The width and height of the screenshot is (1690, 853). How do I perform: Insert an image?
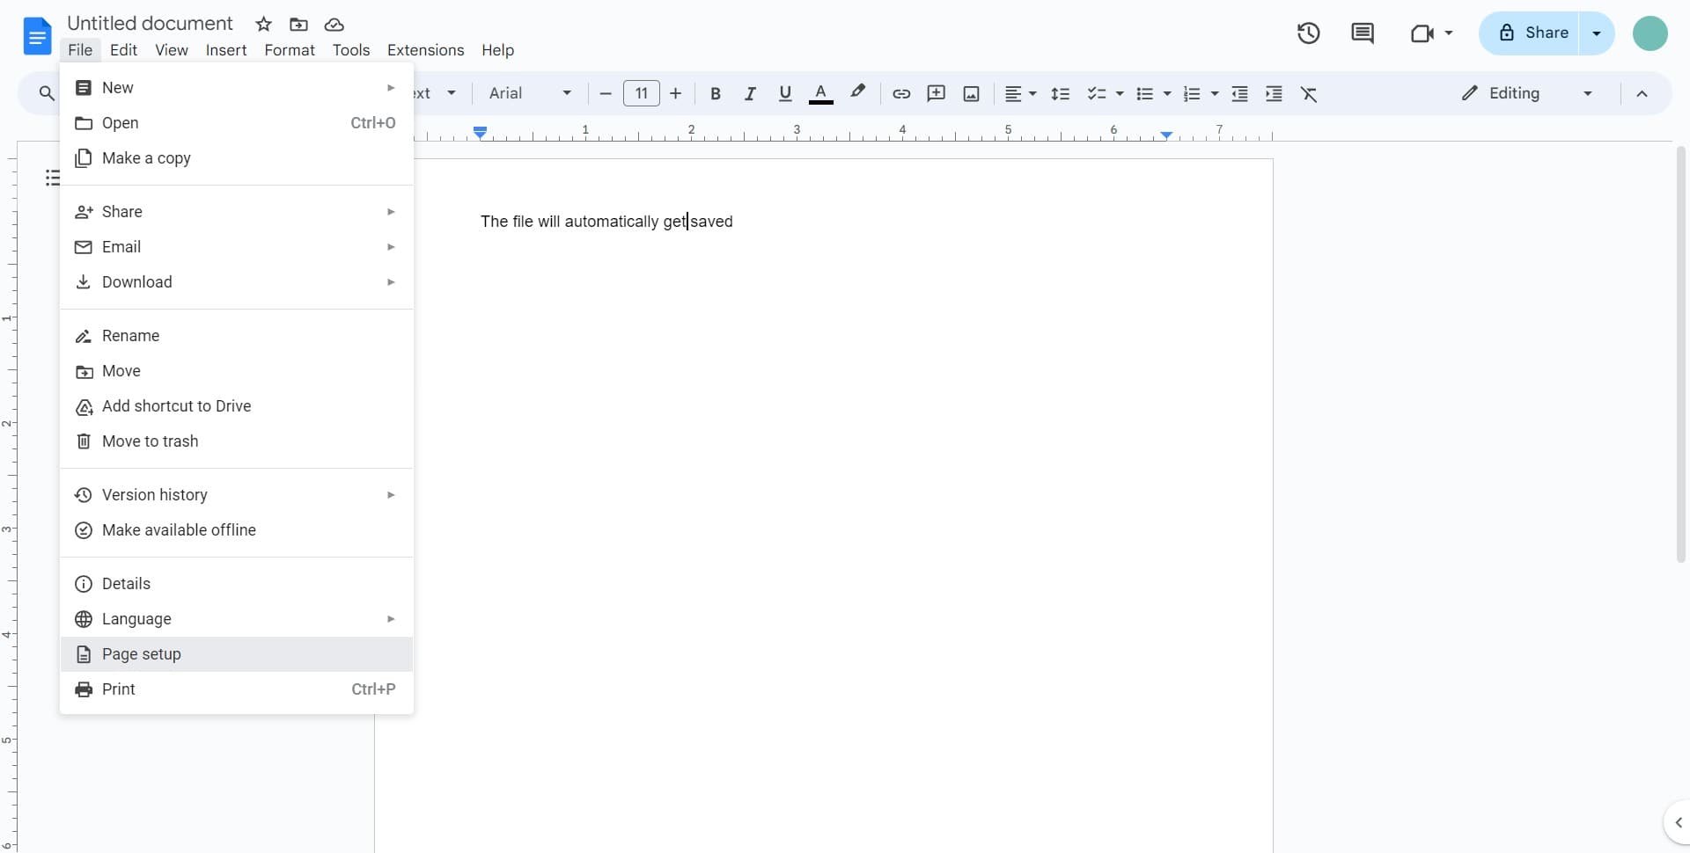tap(971, 93)
